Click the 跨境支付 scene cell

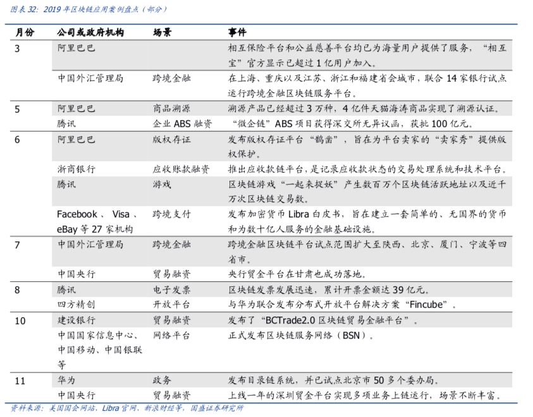172,214
